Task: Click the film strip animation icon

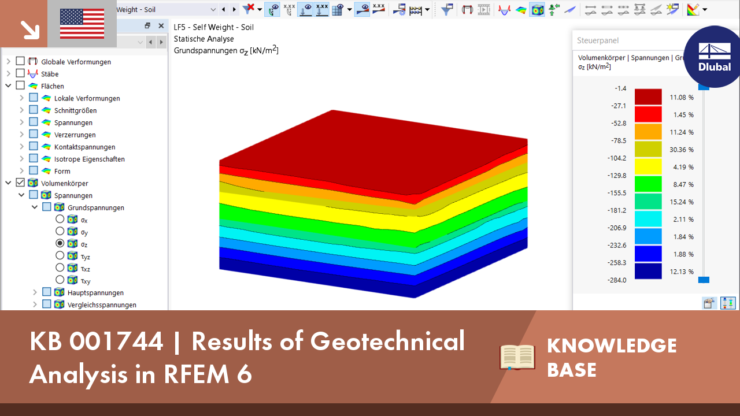Action: (x=484, y=9)
